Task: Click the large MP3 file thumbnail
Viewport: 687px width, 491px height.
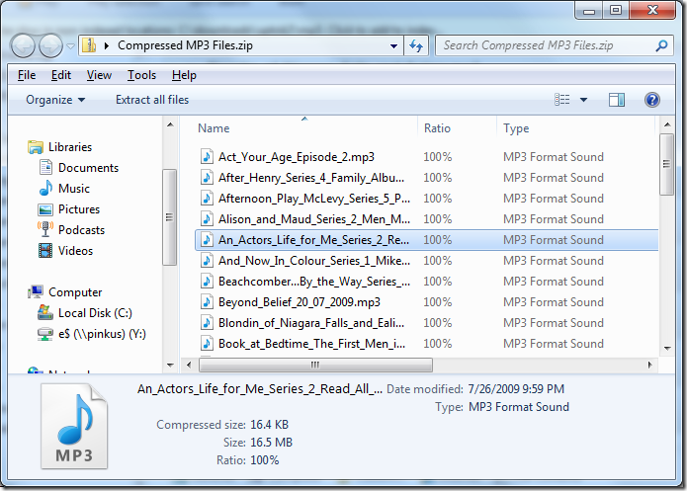Action: [75, 426]
